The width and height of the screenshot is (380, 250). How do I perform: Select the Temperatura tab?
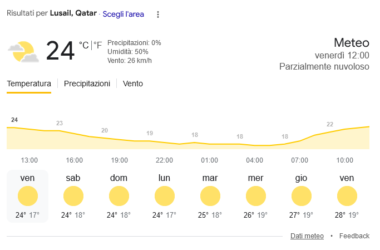click(x=29, y=84)
